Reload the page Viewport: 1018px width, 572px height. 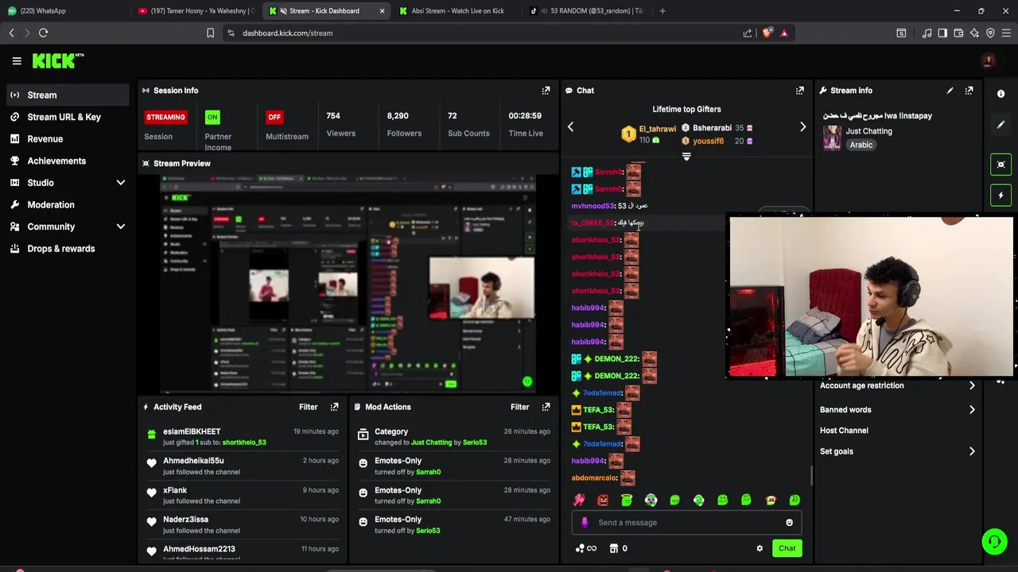[x=43, y=33]
